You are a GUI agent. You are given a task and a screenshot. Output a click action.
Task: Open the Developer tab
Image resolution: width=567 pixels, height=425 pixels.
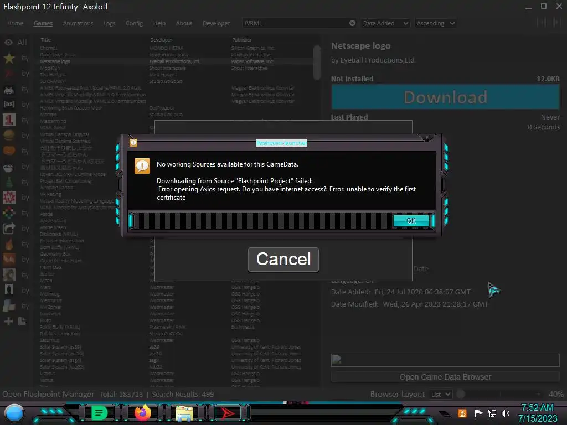[x=216, y=23]
